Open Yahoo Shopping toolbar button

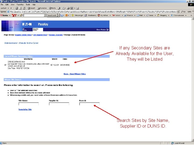coord(162,15)
